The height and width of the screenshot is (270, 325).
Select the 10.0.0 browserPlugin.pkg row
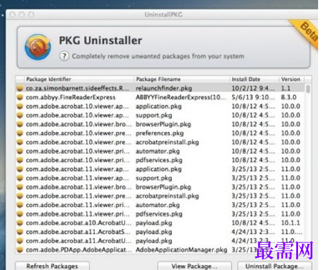tap(160, 124)
